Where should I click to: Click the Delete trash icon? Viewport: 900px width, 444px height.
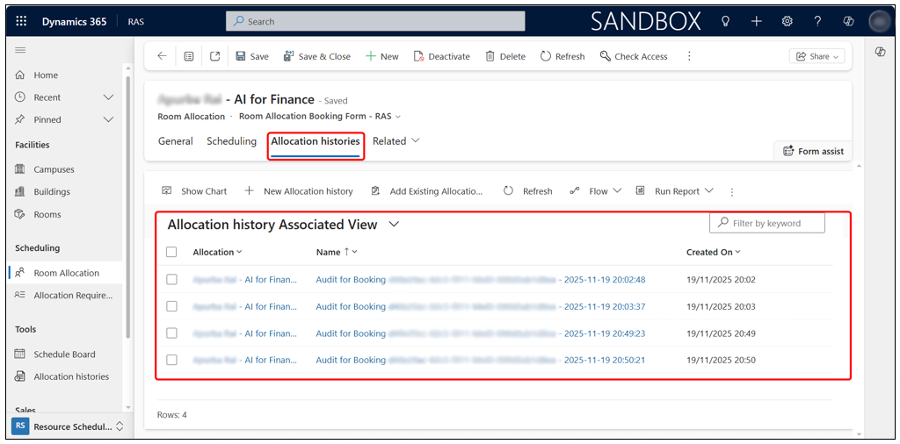(x=490, y=56)
